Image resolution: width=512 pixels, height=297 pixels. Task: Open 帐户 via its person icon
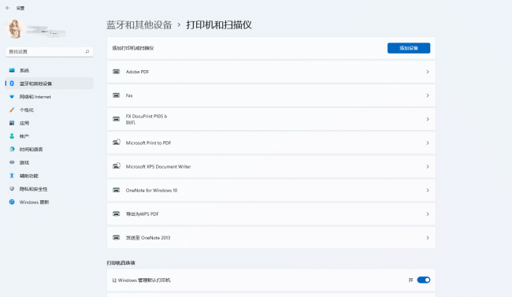(x=12, y=136)
